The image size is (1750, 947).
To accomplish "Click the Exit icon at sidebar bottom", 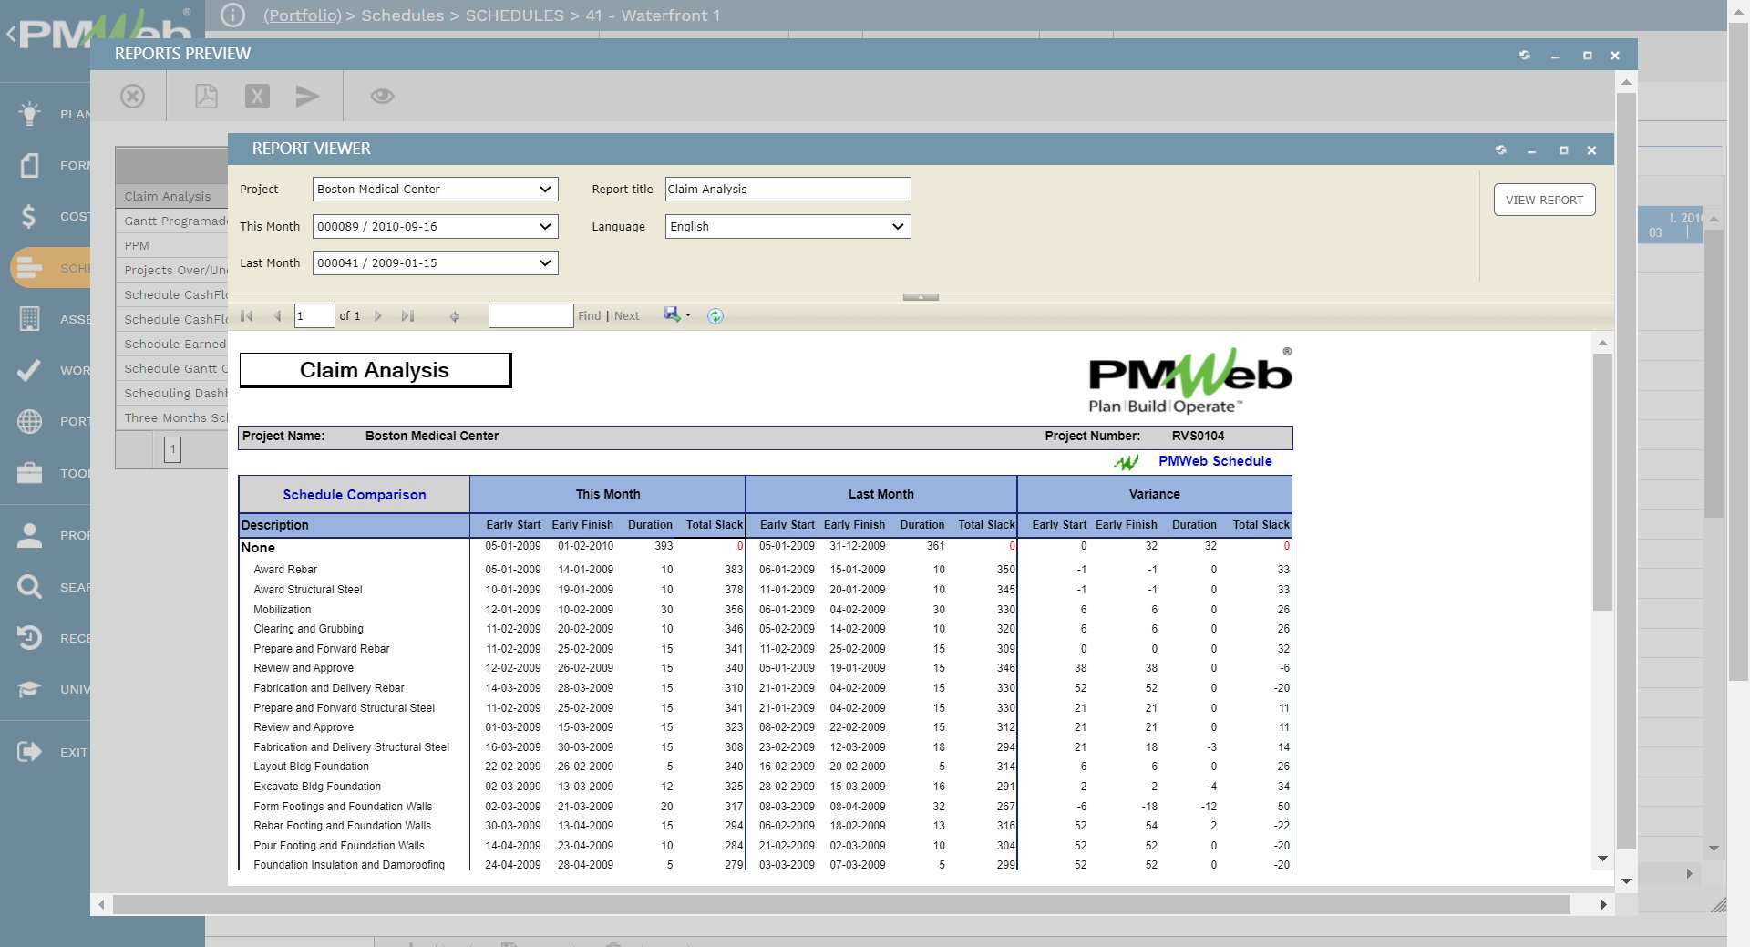I will [x=28, y=751].
